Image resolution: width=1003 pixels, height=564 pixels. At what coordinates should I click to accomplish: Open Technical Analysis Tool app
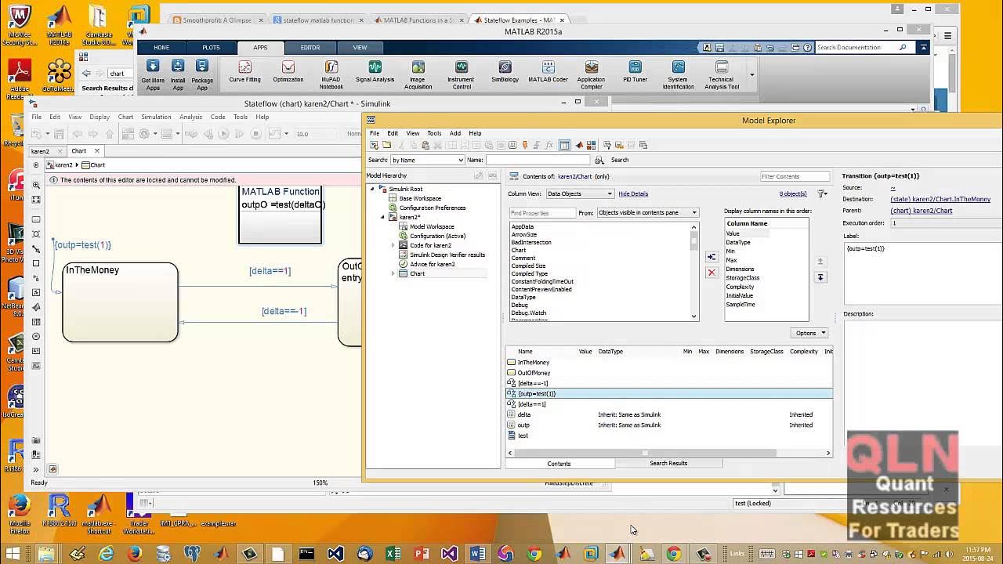coord(722,75)
